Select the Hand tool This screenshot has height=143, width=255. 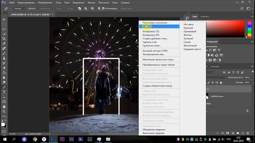coord(4,106)
